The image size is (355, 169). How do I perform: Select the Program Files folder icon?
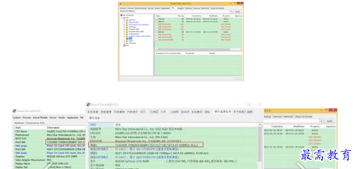[127, 29]
